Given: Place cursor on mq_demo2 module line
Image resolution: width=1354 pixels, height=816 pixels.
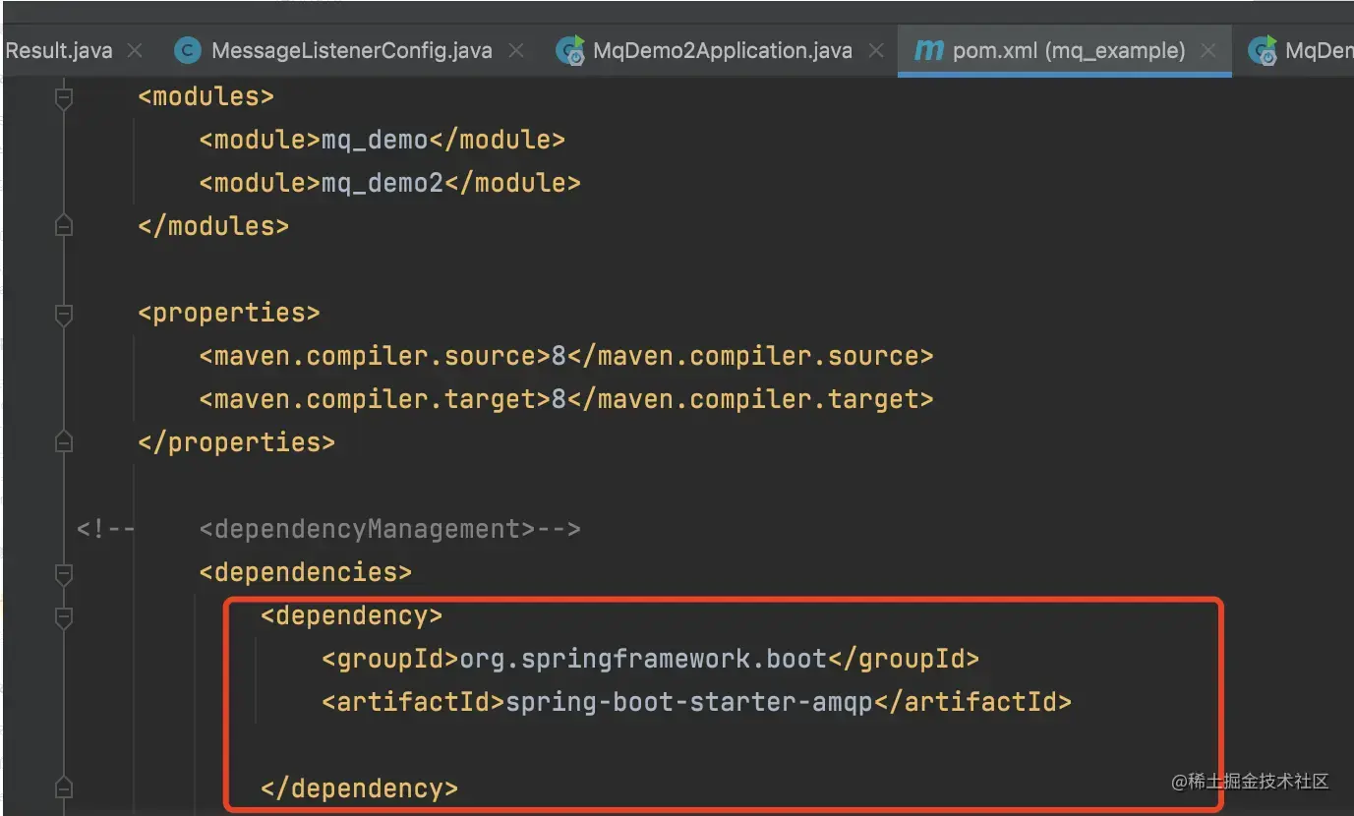Looking at the screenshot, I should coord(389,183).
